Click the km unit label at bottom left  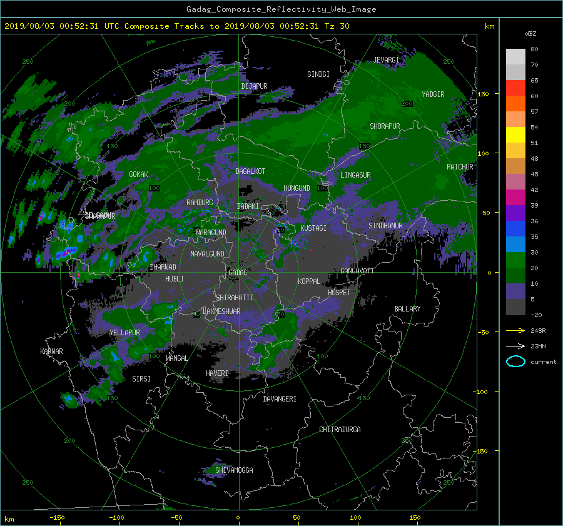[x=9, y=519]
